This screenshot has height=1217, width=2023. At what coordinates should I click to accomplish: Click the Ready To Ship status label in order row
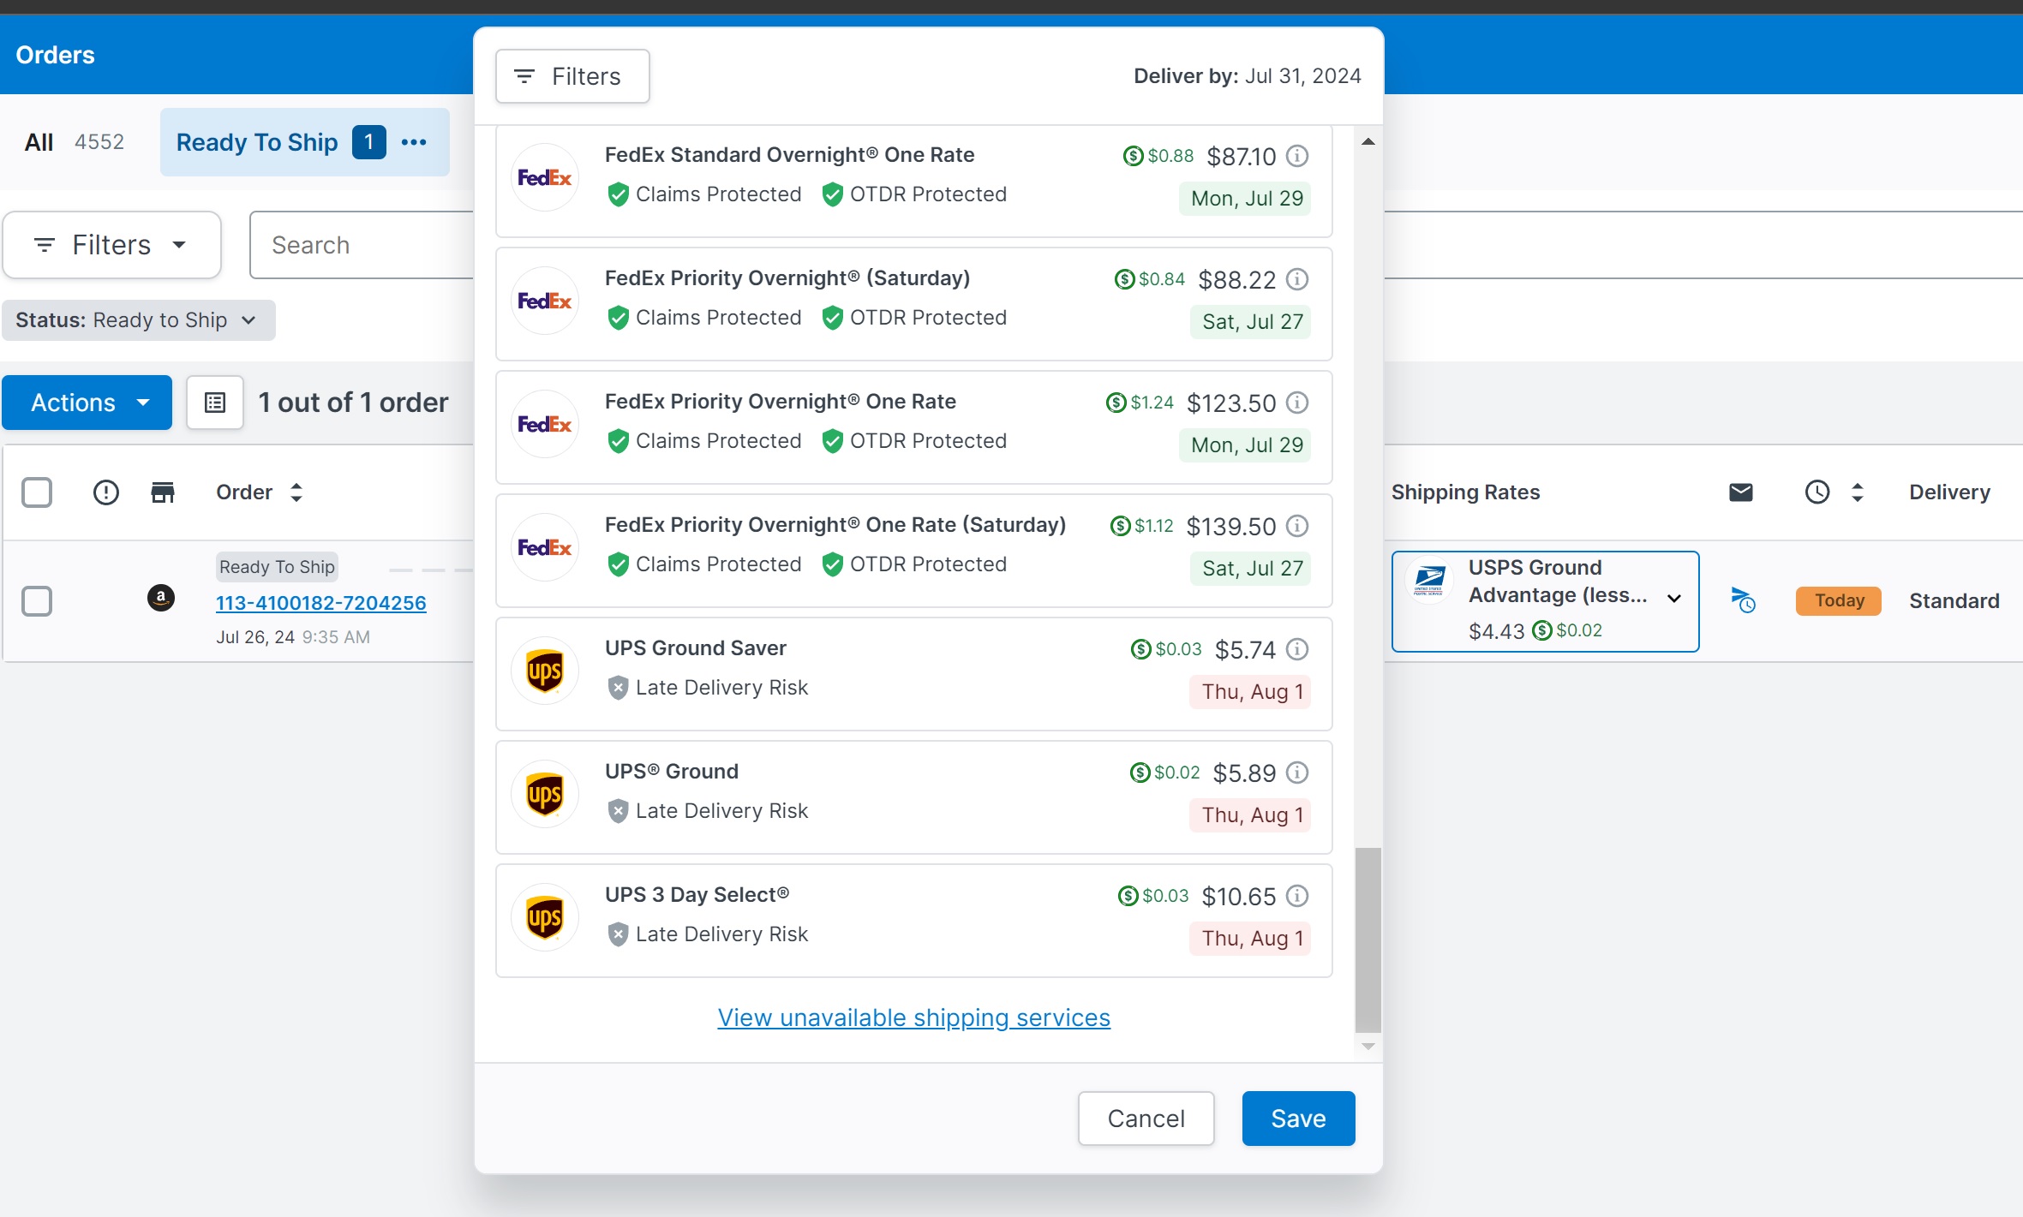pyautogui.click(x=277, y=566)
